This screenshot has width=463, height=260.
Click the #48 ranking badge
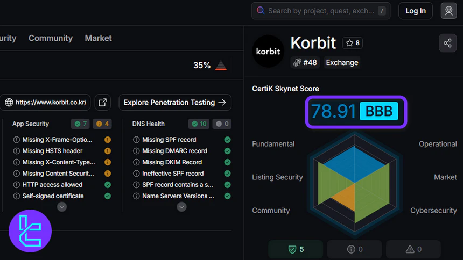(x=305, y=62)
